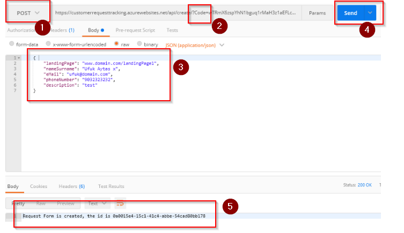Click the request URL field
The height and width of the screenshot is (233, 404).
click(x=175, y=13)
